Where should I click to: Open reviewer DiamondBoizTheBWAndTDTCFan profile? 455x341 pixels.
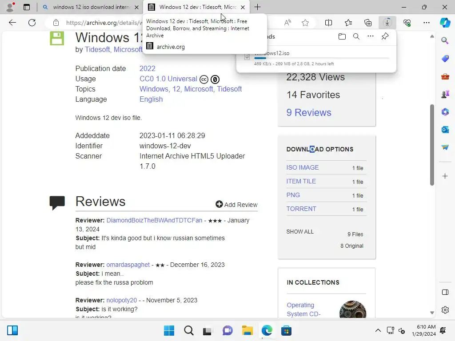154,220
